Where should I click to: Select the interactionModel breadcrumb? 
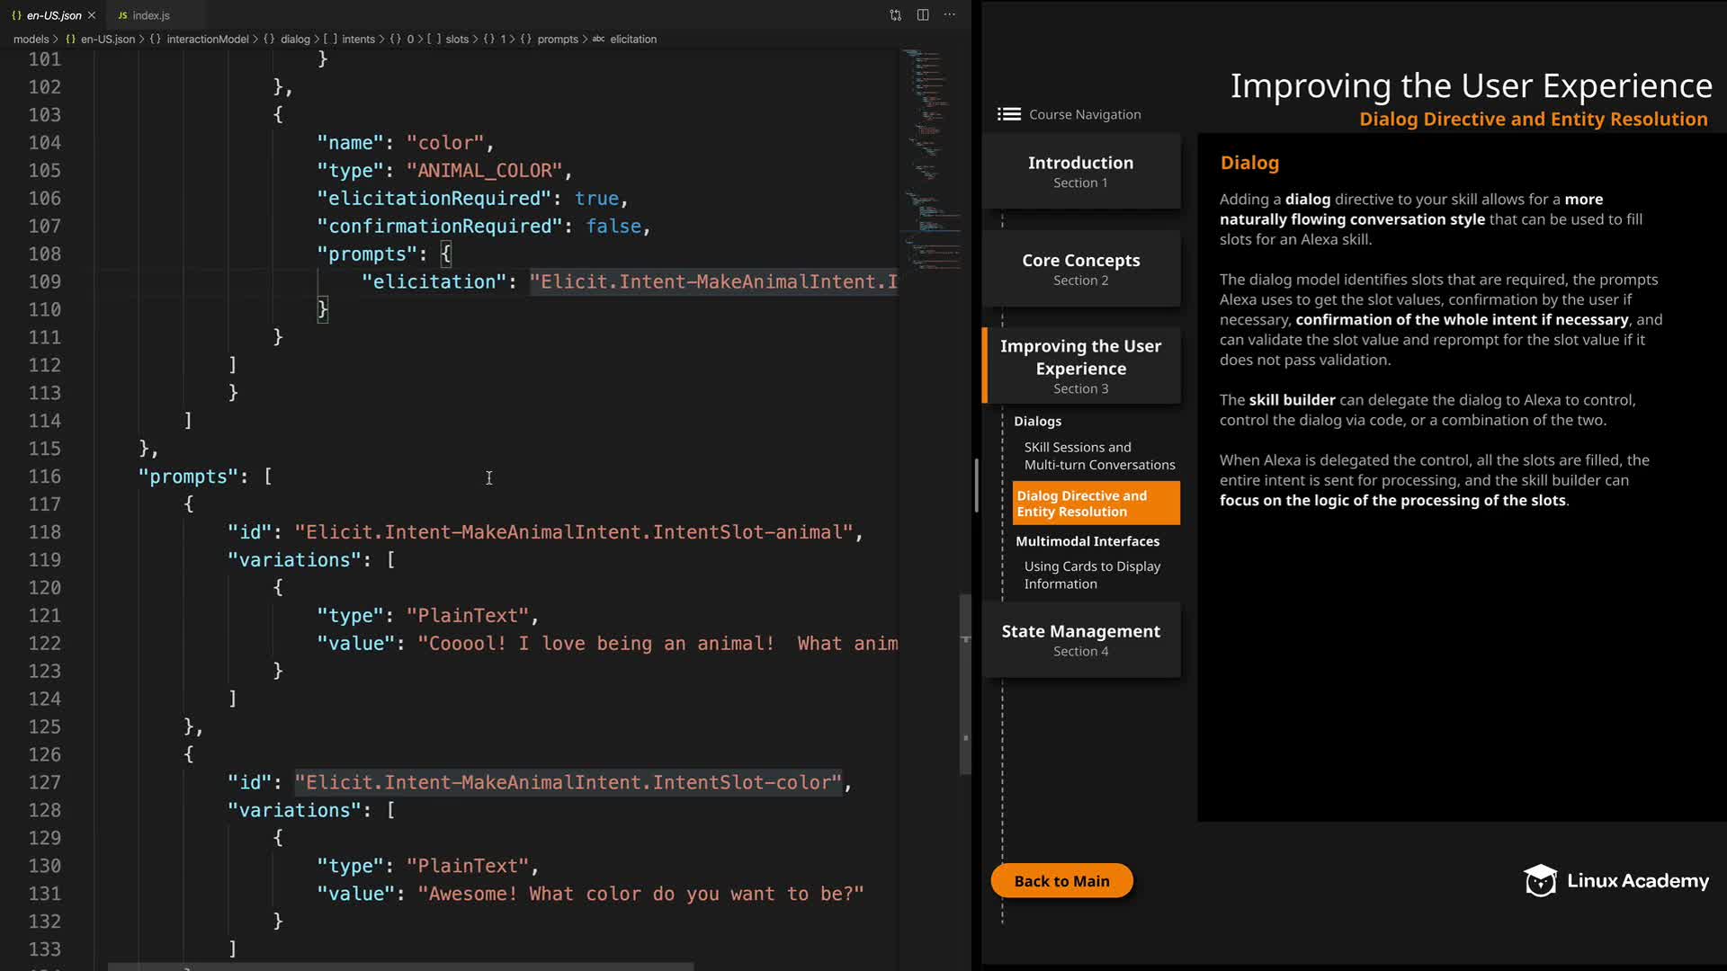(x=207, y=40)
